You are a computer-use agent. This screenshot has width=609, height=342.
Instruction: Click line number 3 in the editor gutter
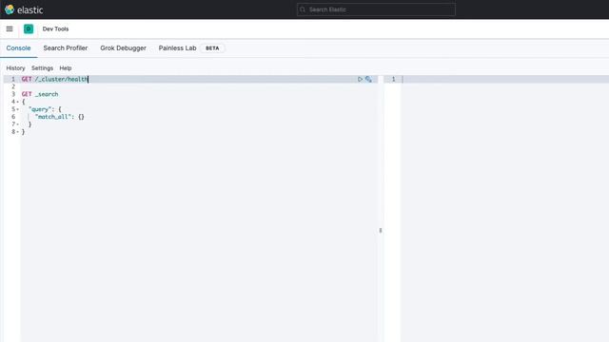(13, 94)
